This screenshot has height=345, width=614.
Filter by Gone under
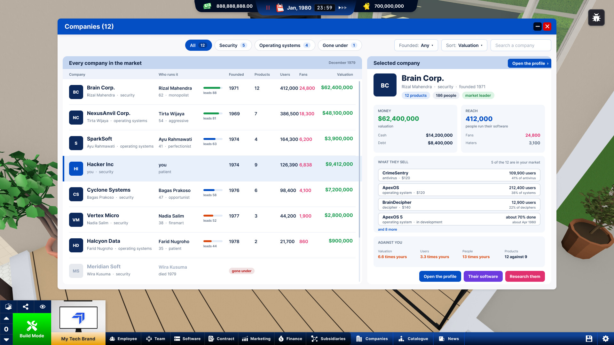pos(340,45)
